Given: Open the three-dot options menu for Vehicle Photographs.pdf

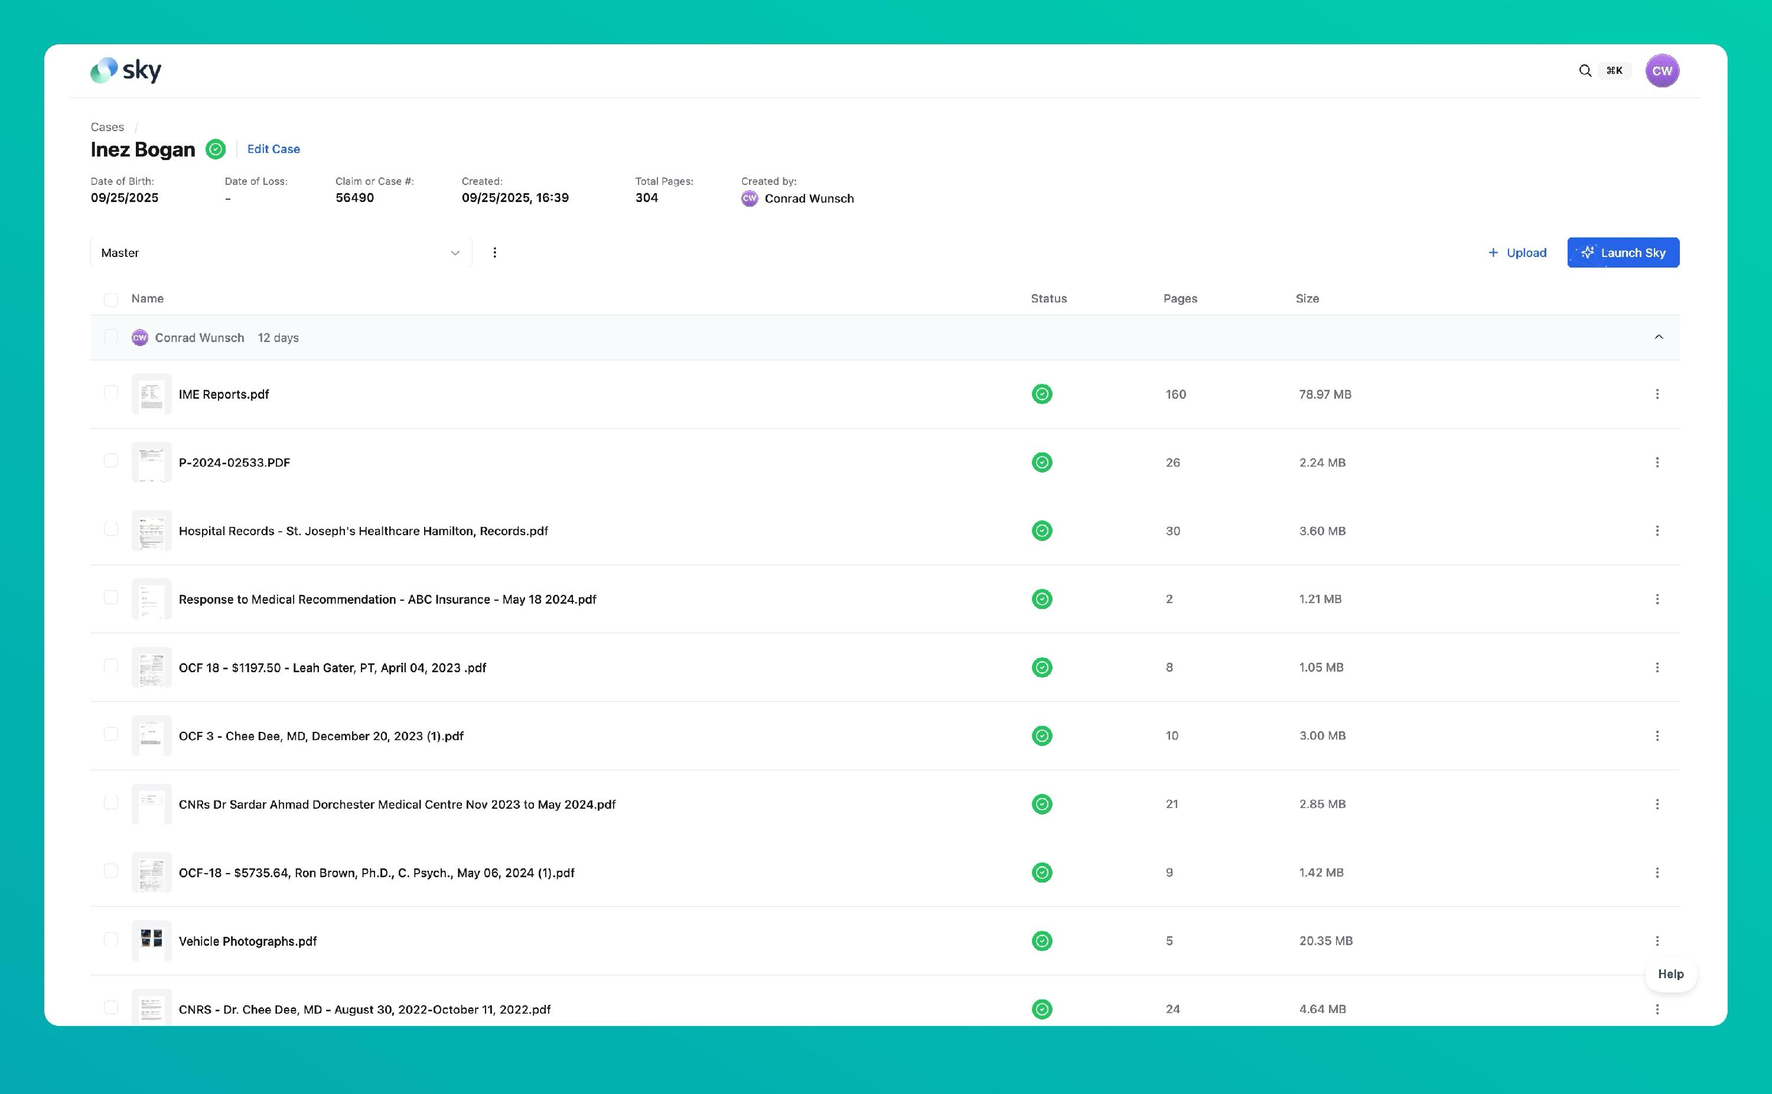Looking at the screenshot, I should coord(1657,940).
